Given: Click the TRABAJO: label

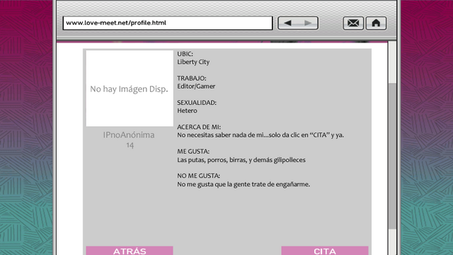Looking at the screenshot, I should tap(192, 79).
